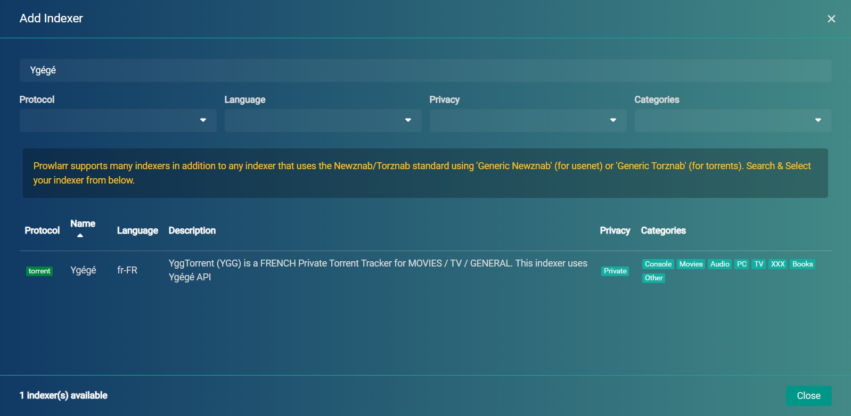The width and height of the screenshot is (851, 416).
Task: Click the Console category tag
Action: [658, 264]
